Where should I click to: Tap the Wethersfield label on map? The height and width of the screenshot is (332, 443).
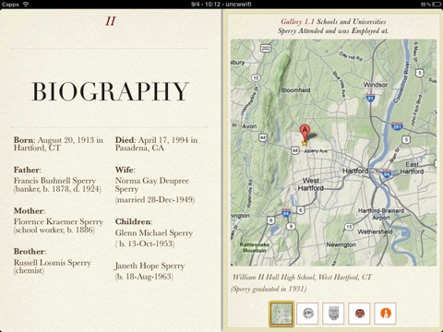point(375,231)
